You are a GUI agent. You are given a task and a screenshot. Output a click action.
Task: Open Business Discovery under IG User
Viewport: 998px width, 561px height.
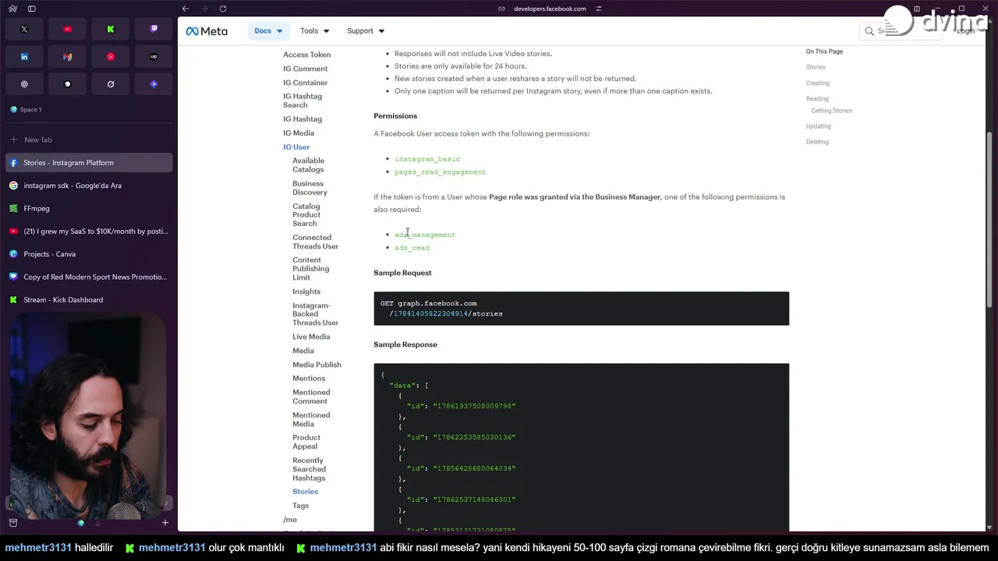tap(310, 188)
